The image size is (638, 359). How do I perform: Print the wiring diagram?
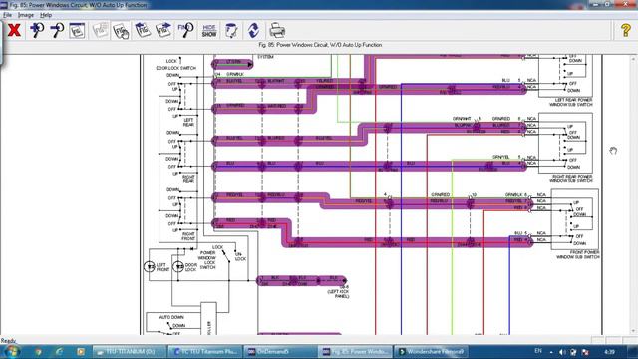point(277,31)
